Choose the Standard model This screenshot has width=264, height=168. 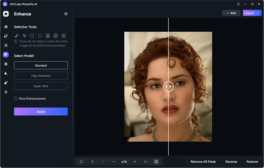click(41, 65)
